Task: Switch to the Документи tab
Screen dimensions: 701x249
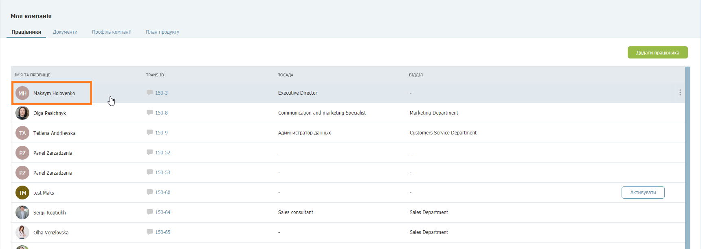Action: click(65, 32)
